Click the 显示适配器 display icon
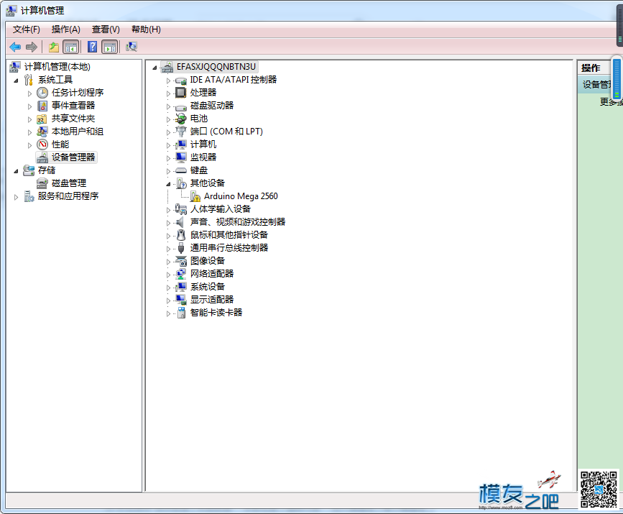The image size is (623, 514). click(181, 300)
